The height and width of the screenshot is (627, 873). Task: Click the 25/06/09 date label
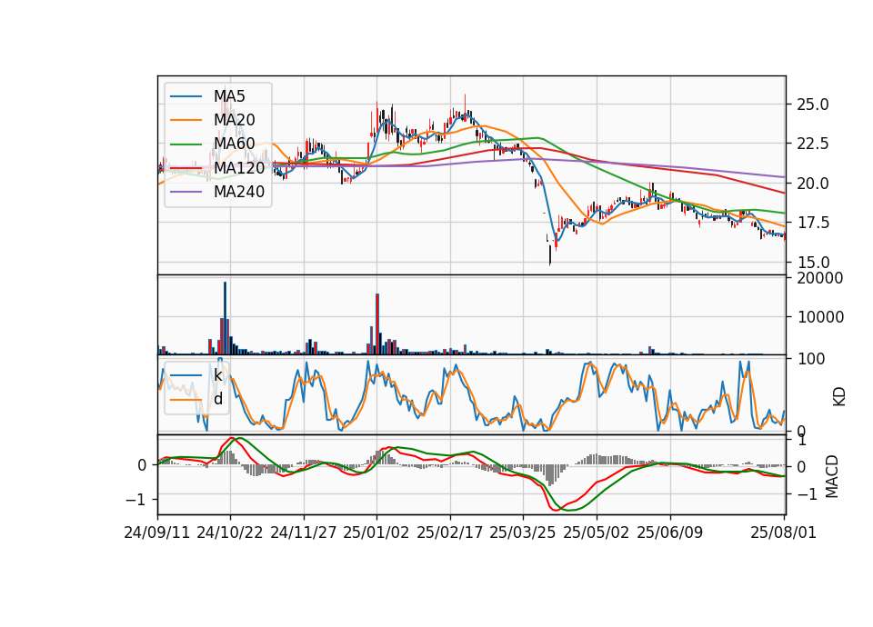[670, 532]
